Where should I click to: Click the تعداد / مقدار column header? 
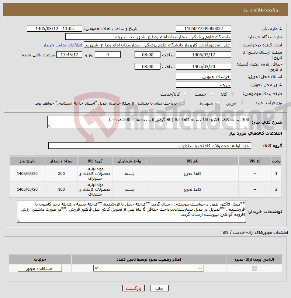(61, 161)
